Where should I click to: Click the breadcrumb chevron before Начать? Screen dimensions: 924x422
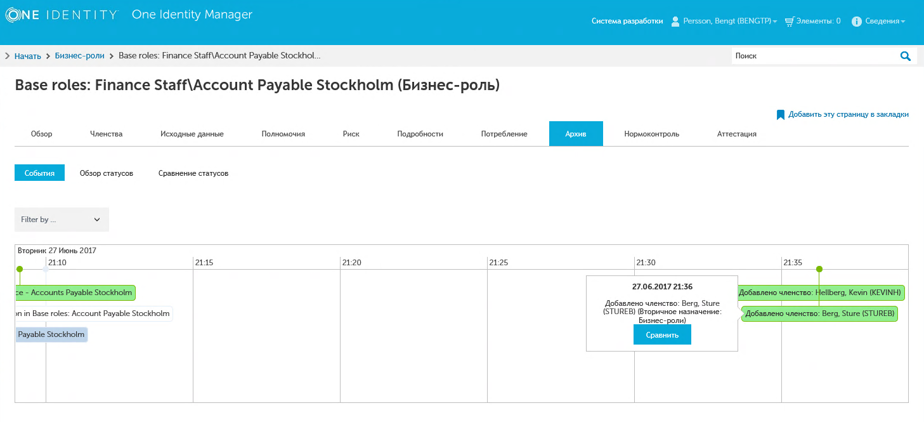[7, 56]
